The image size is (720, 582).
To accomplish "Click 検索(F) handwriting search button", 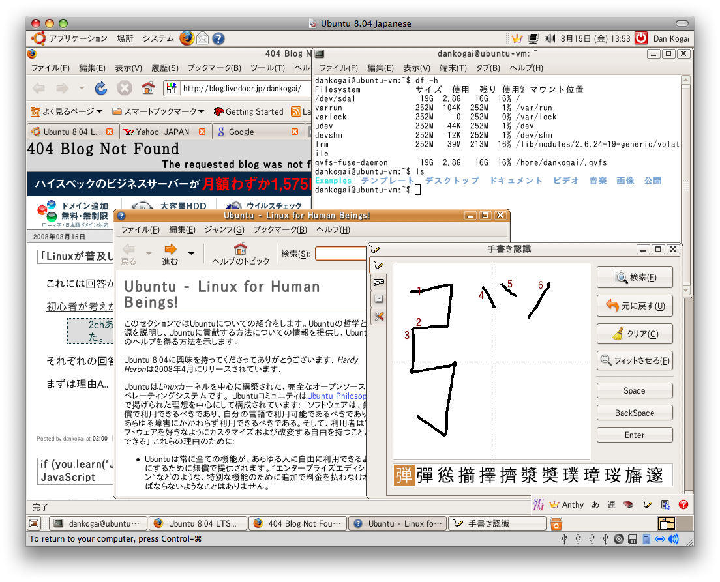I will [635, 277].
